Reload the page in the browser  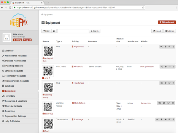(10, 8)
